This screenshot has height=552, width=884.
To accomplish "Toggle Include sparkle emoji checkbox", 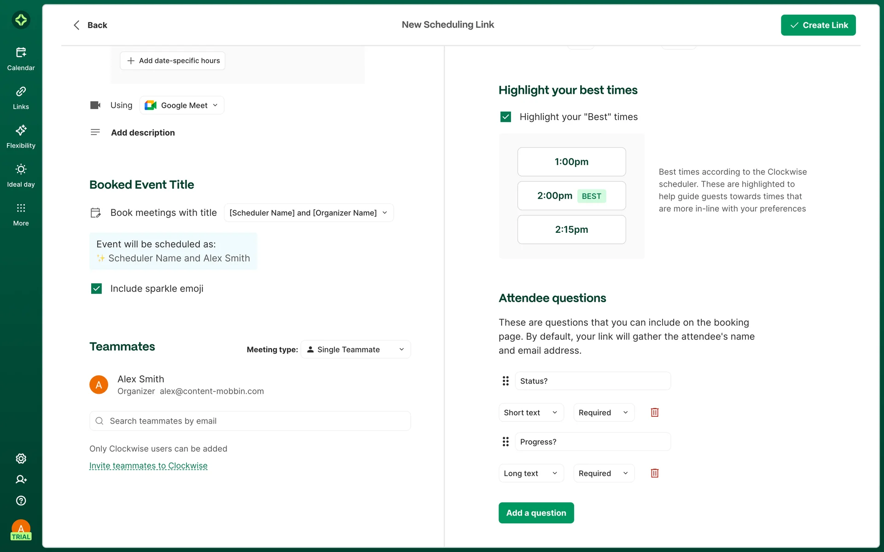I will (x=96, y=288).
